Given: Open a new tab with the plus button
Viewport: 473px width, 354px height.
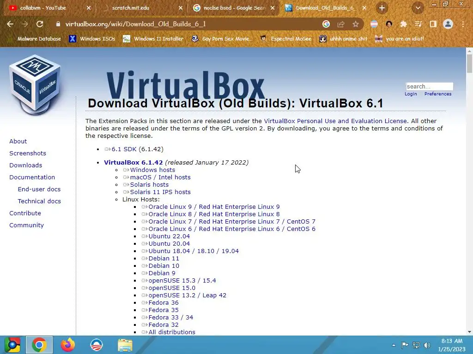Looking at the screenshot, I should [382, 8].
